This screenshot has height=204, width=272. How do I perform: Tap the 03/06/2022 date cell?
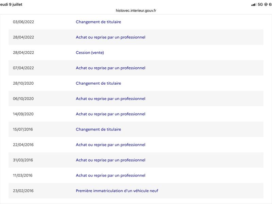pos(23,22)
